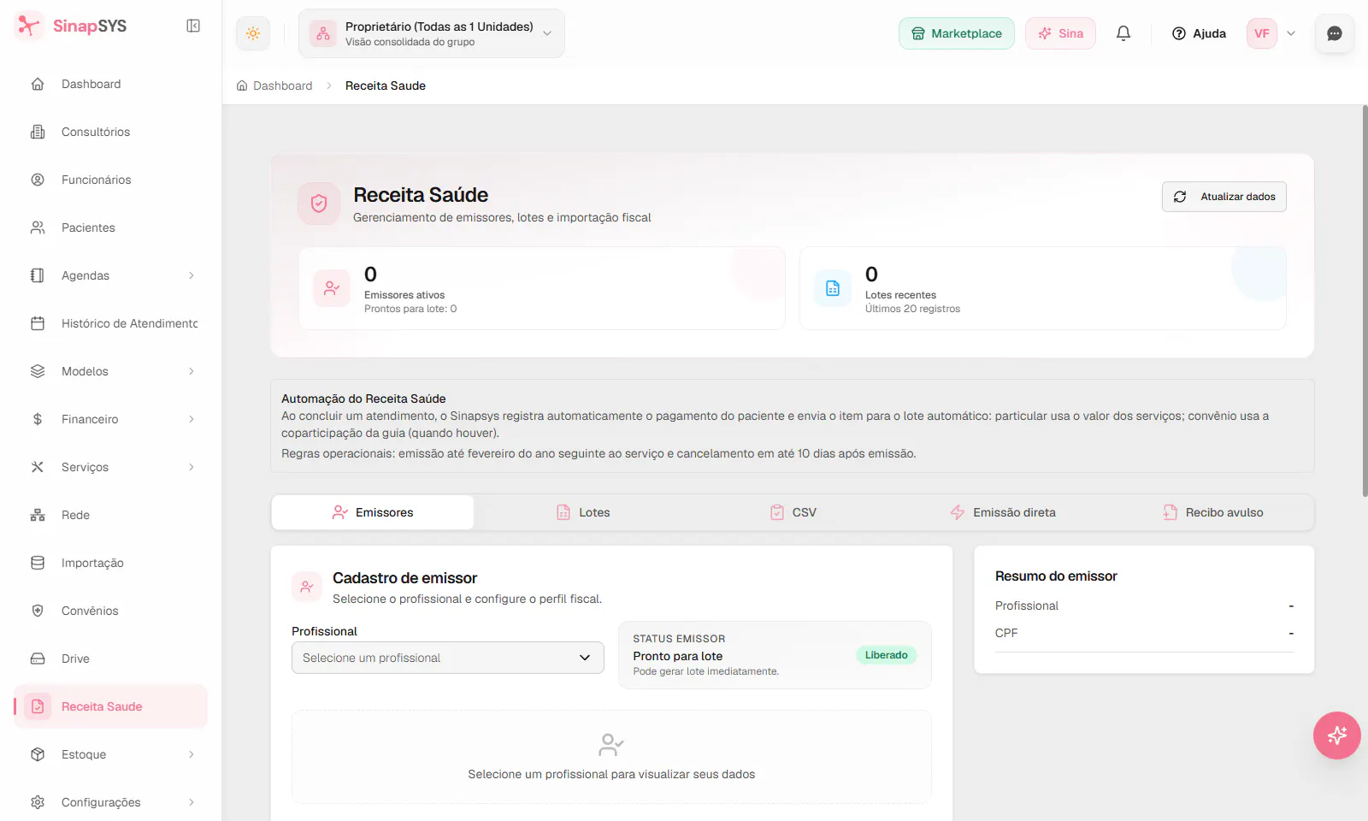Switch to the Emissores tab
The image size is (1368, 821).
373,512
